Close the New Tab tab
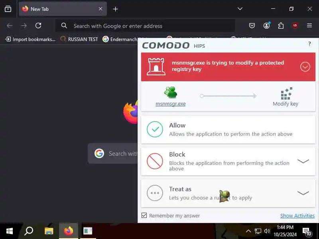 click(100, 9)
